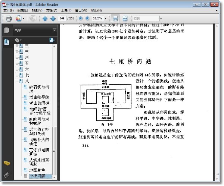Open the 文档(D) menu
Image resolution: width=224 pixels, height=186 pixels.
coord(52,10)
